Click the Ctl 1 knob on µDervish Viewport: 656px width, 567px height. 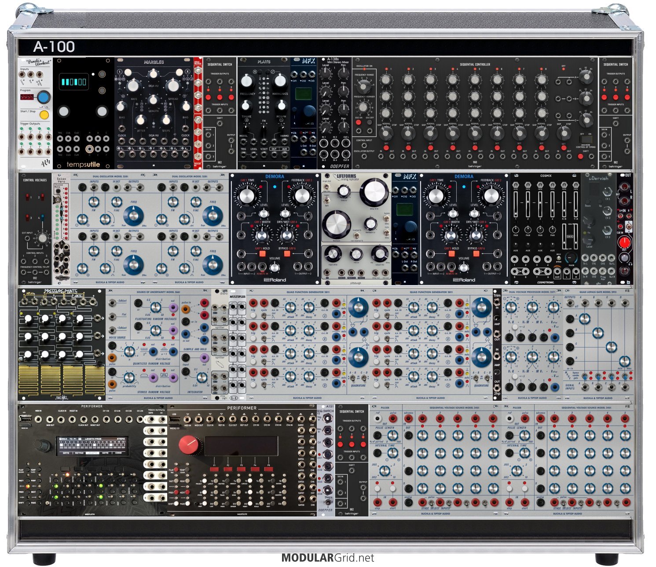607,191
